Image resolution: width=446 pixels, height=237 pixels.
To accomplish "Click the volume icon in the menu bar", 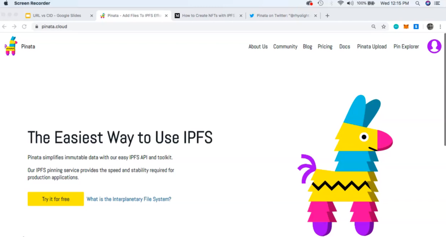I will (350, 3).
